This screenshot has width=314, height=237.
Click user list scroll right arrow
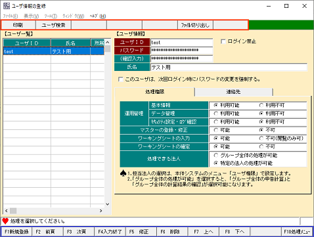[101, 211]
